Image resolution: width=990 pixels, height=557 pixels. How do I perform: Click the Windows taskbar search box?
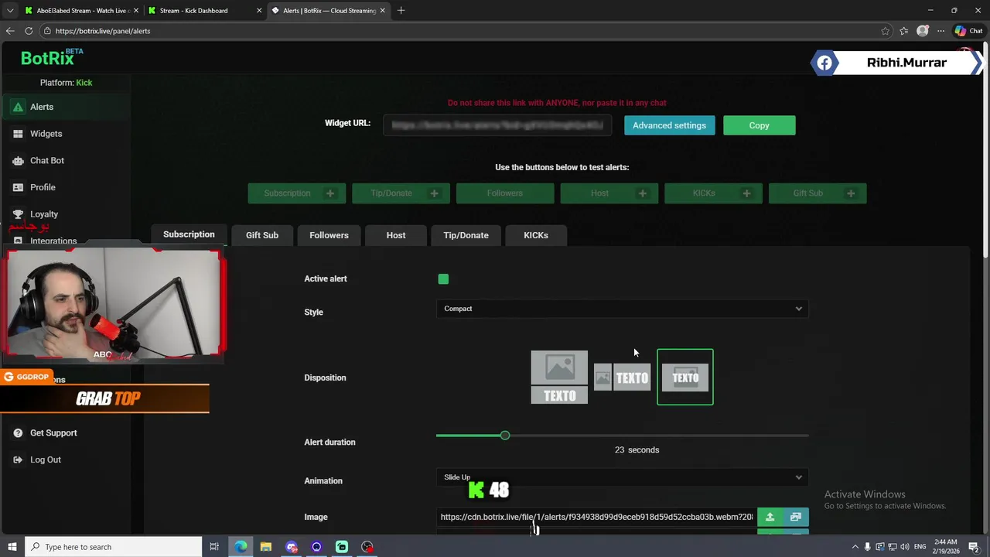pyautogui.click(x=113, y=547)
